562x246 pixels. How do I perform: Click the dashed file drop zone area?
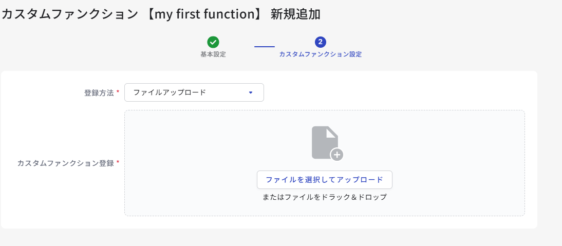325,163
